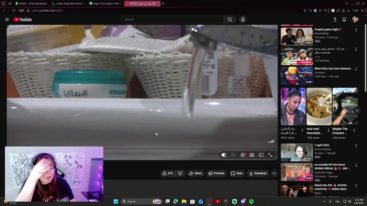367x206 pixels.
Task: Switch to Arabic Keyboard Online tab
Action: tap(69, 3)
